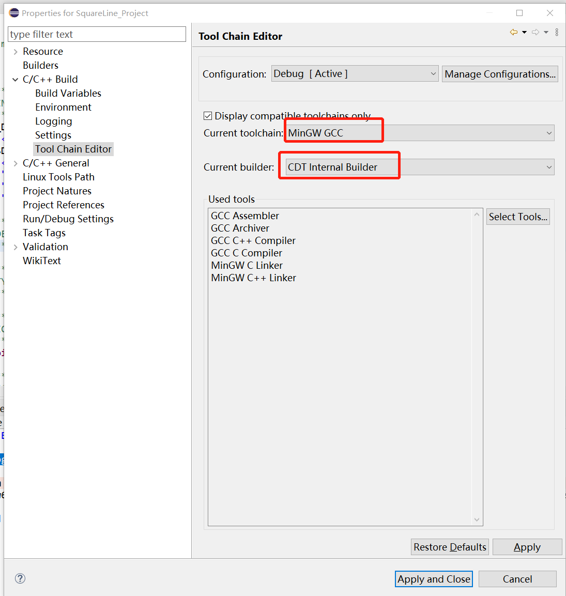Open the forward history dropdown arrow
This screenshot has height=596, width=566.
tap(546, 33)
